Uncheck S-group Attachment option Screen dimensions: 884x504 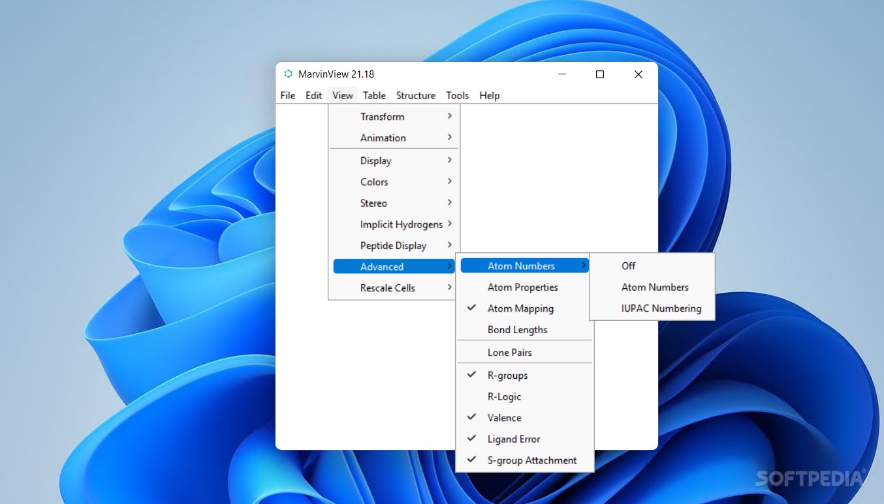[524, 460]
